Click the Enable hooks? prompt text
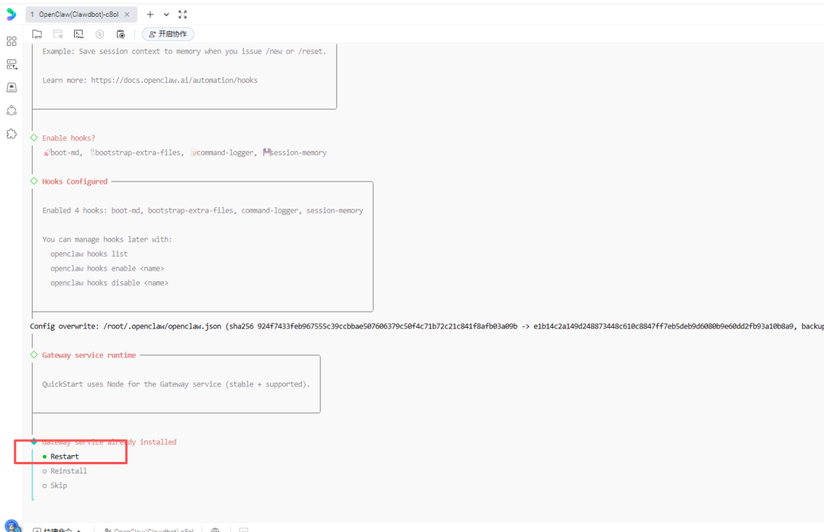Image resolution: width=824 pixels, height=532 pixels. (x=69, y=138)
